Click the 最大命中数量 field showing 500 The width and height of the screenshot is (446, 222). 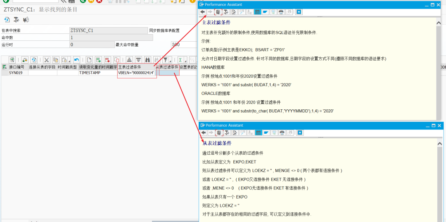click(x=184, y=45)
